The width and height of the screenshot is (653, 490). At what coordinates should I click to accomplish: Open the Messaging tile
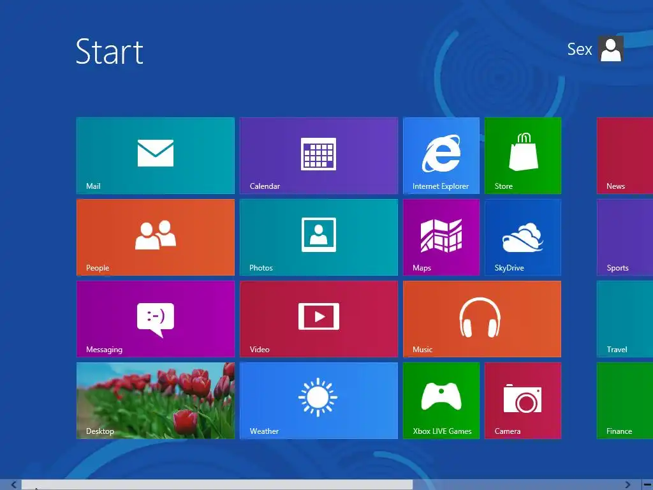coord(156,319)
